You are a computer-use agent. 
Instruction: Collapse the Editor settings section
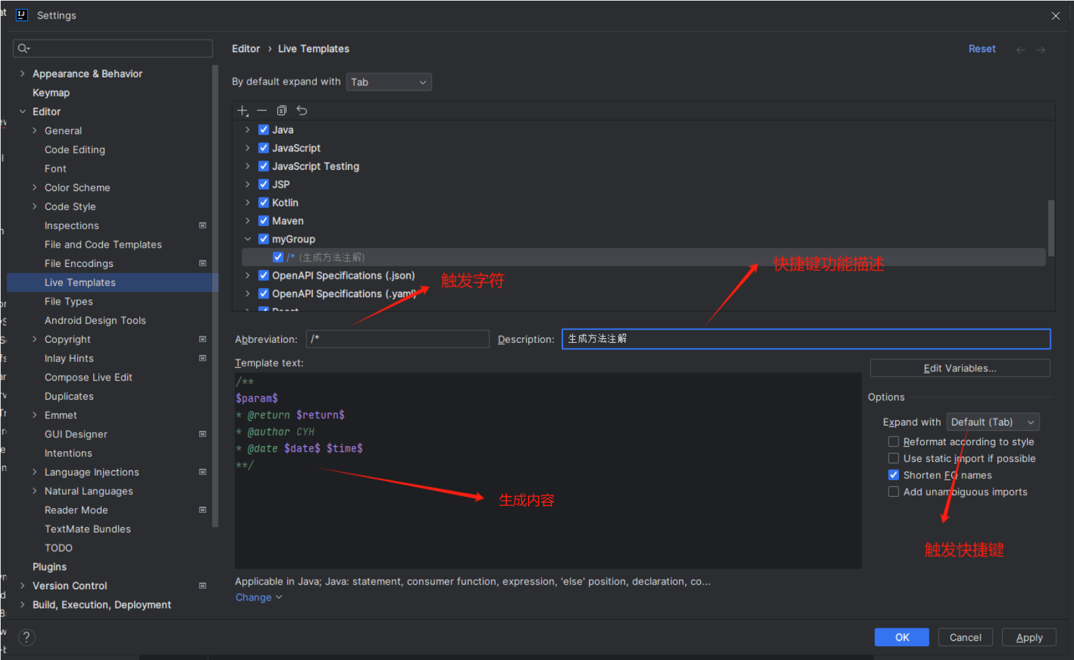[x=22, y=112]
